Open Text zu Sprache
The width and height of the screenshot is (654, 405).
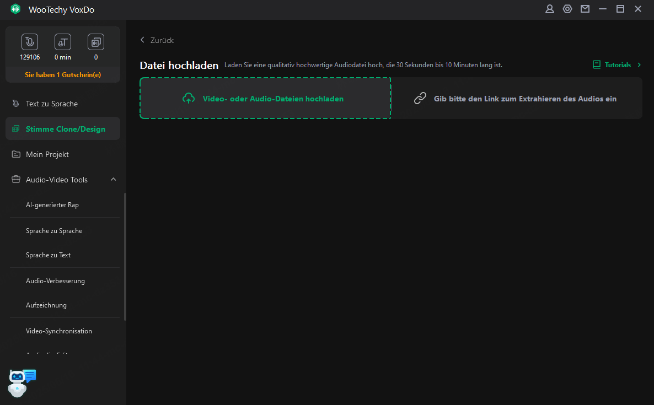tap(52, 104)
